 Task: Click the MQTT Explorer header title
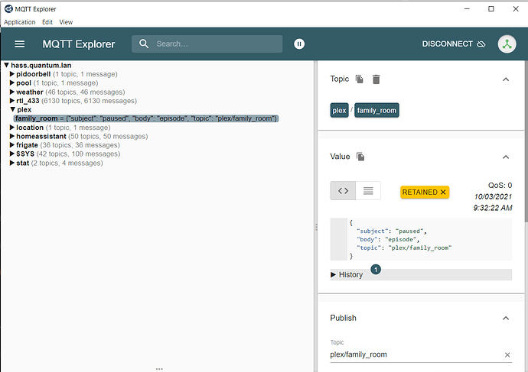click(x=79, y=44)
